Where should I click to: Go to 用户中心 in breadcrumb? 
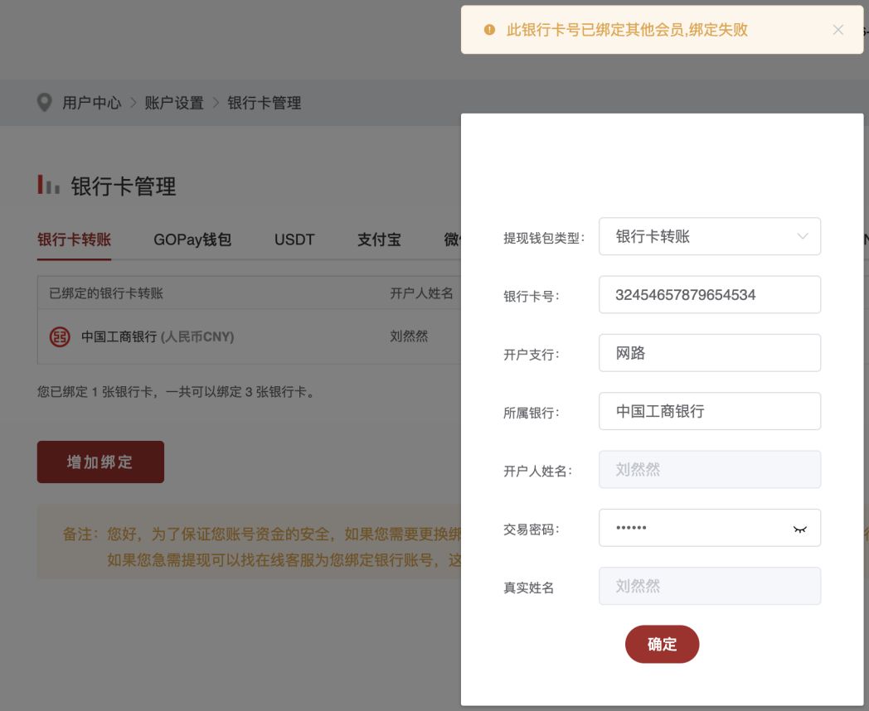click(91, 103)
